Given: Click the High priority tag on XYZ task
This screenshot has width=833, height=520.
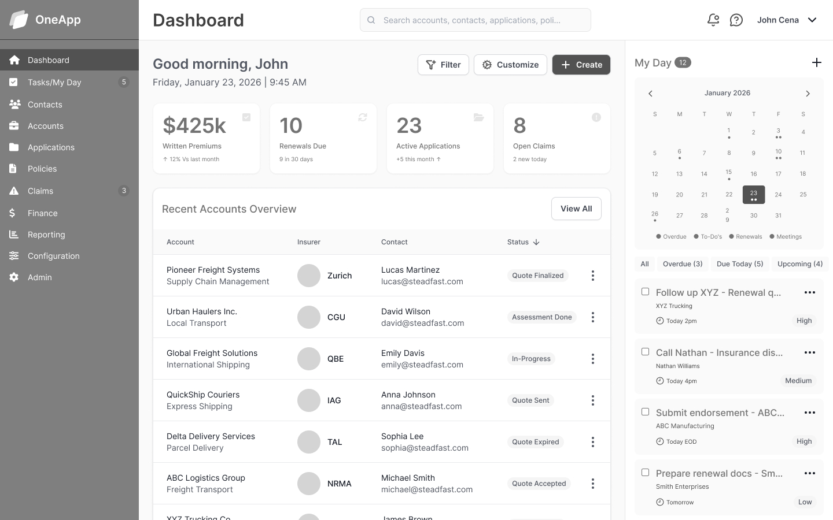Looking at the screenshot, I should 804,321.
